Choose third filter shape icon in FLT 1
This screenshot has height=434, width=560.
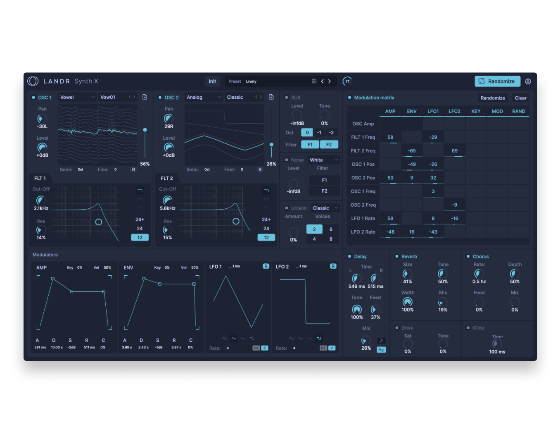(x=140, y=207)
